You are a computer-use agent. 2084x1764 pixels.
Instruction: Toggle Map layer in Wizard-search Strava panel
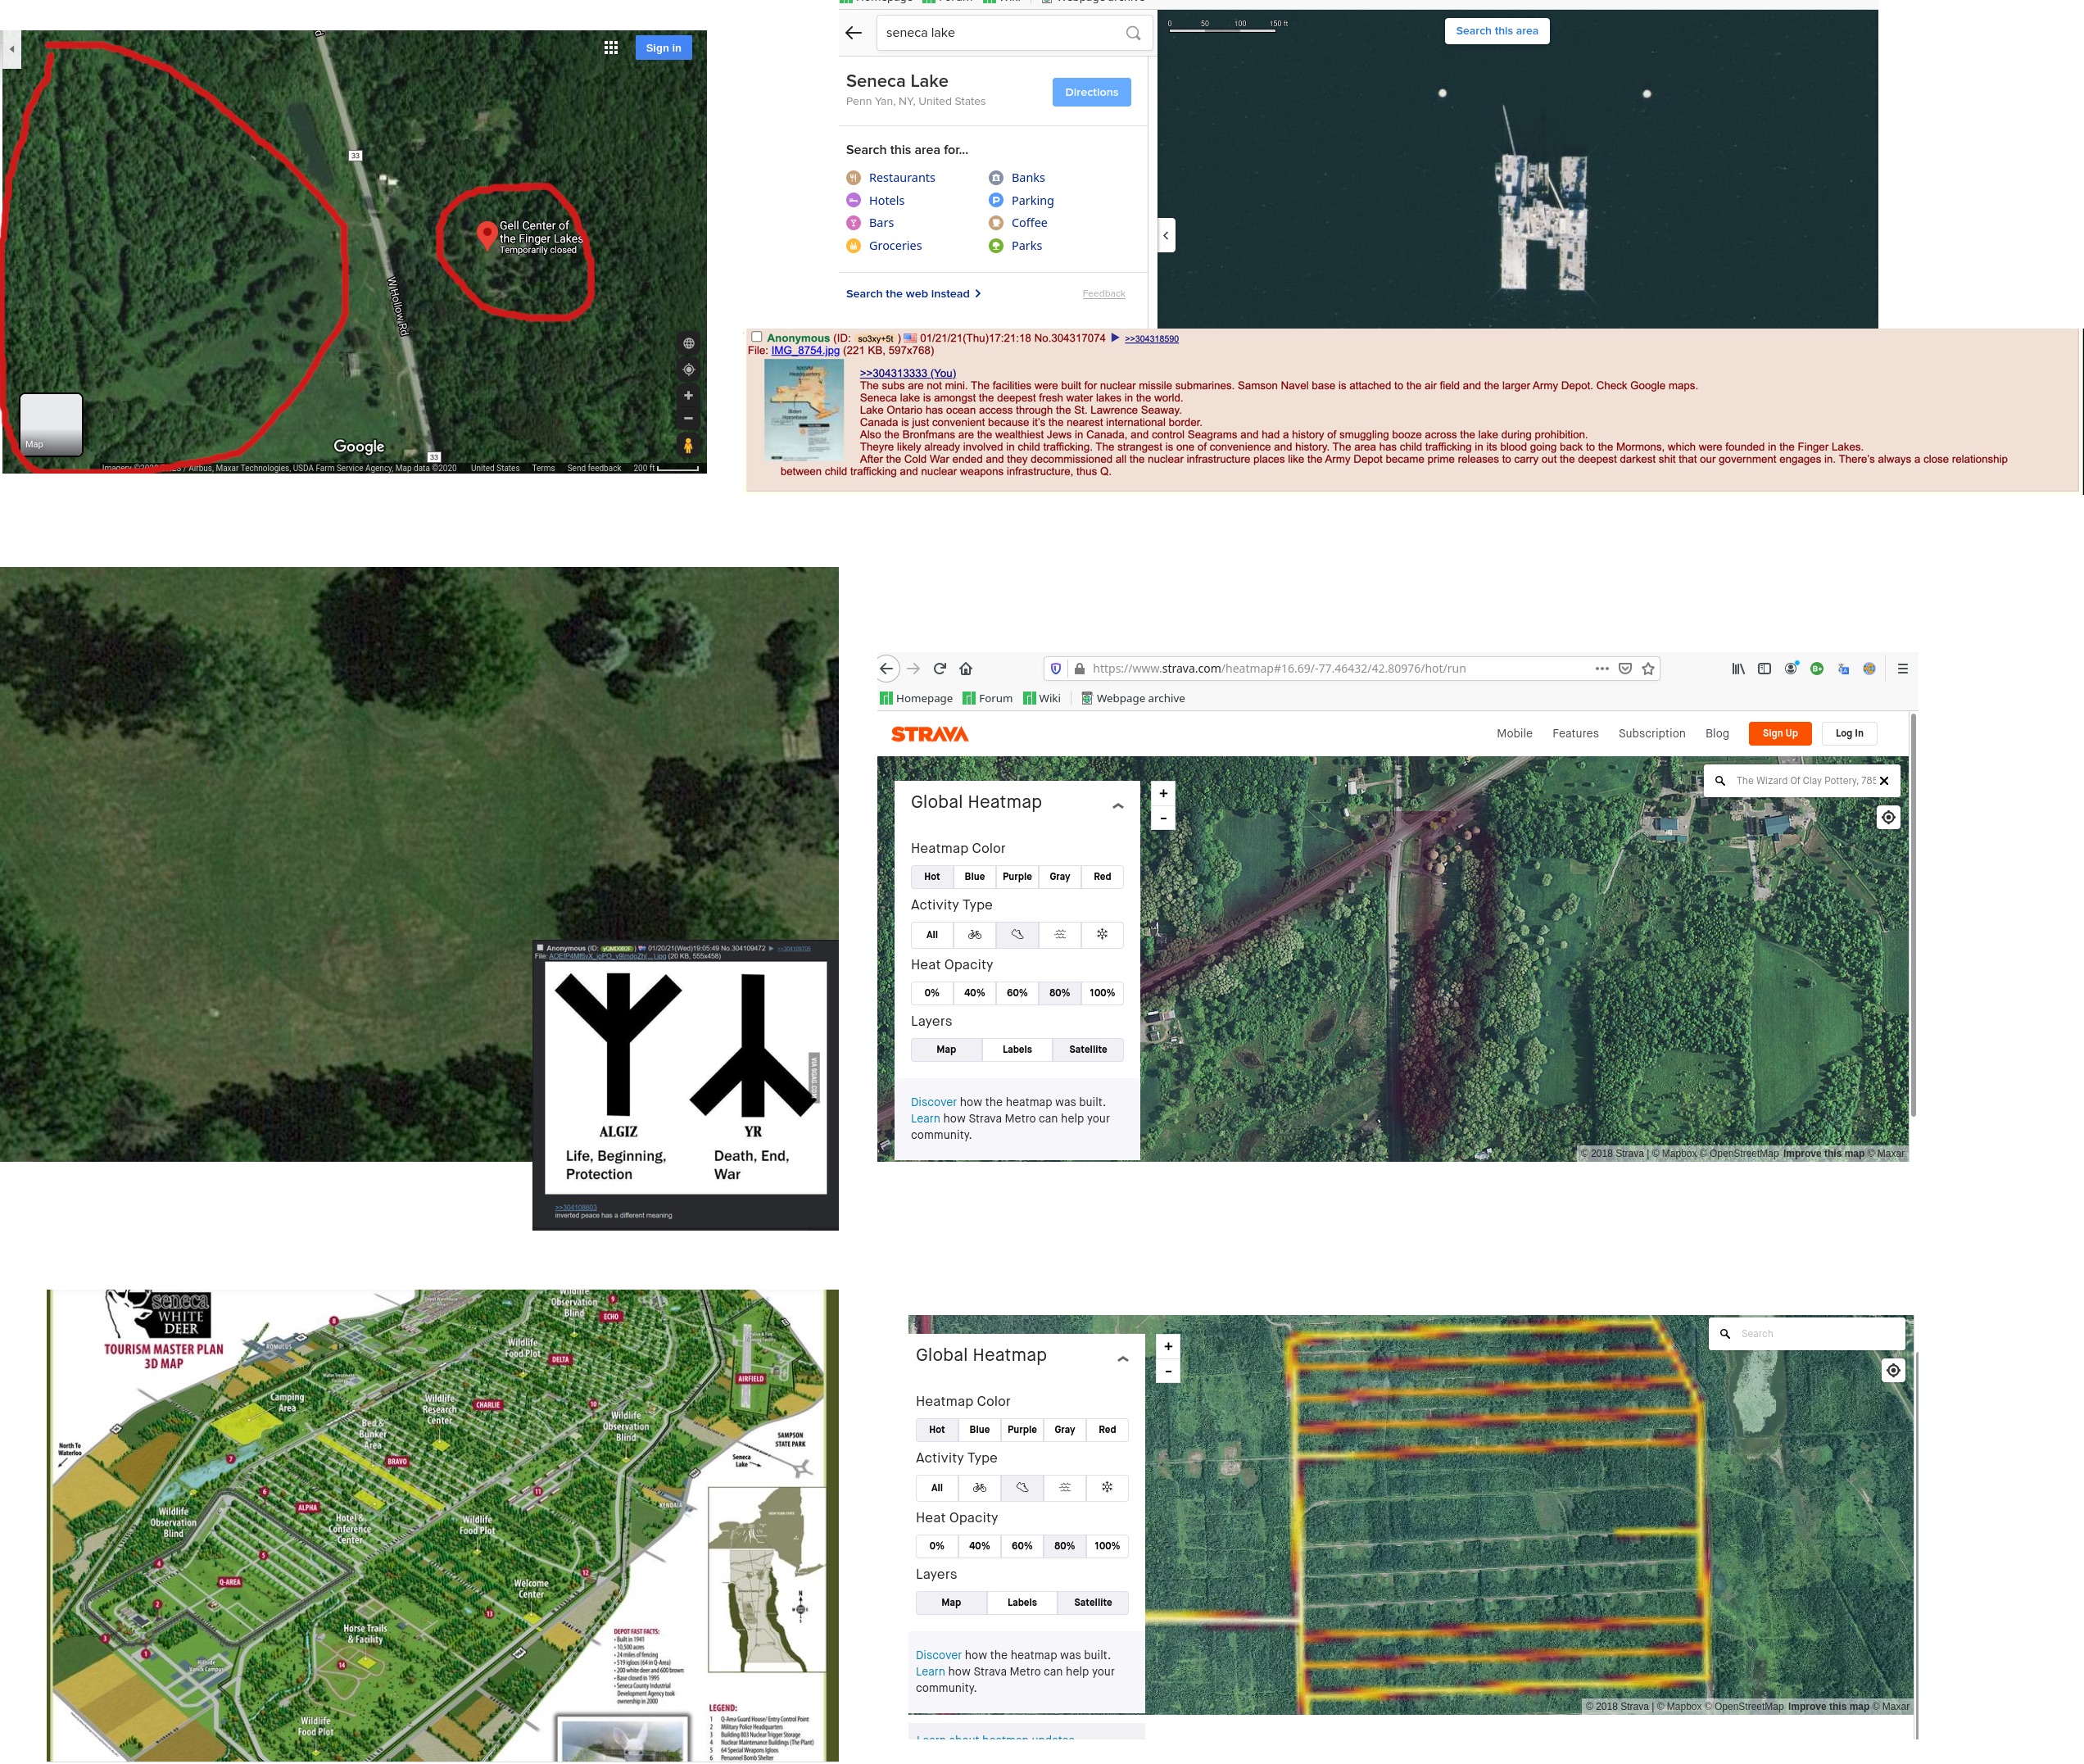coord(946,1050)
